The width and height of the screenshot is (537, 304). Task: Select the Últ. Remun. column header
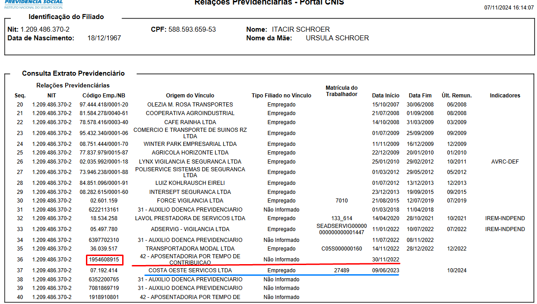(x=456, y=96)
